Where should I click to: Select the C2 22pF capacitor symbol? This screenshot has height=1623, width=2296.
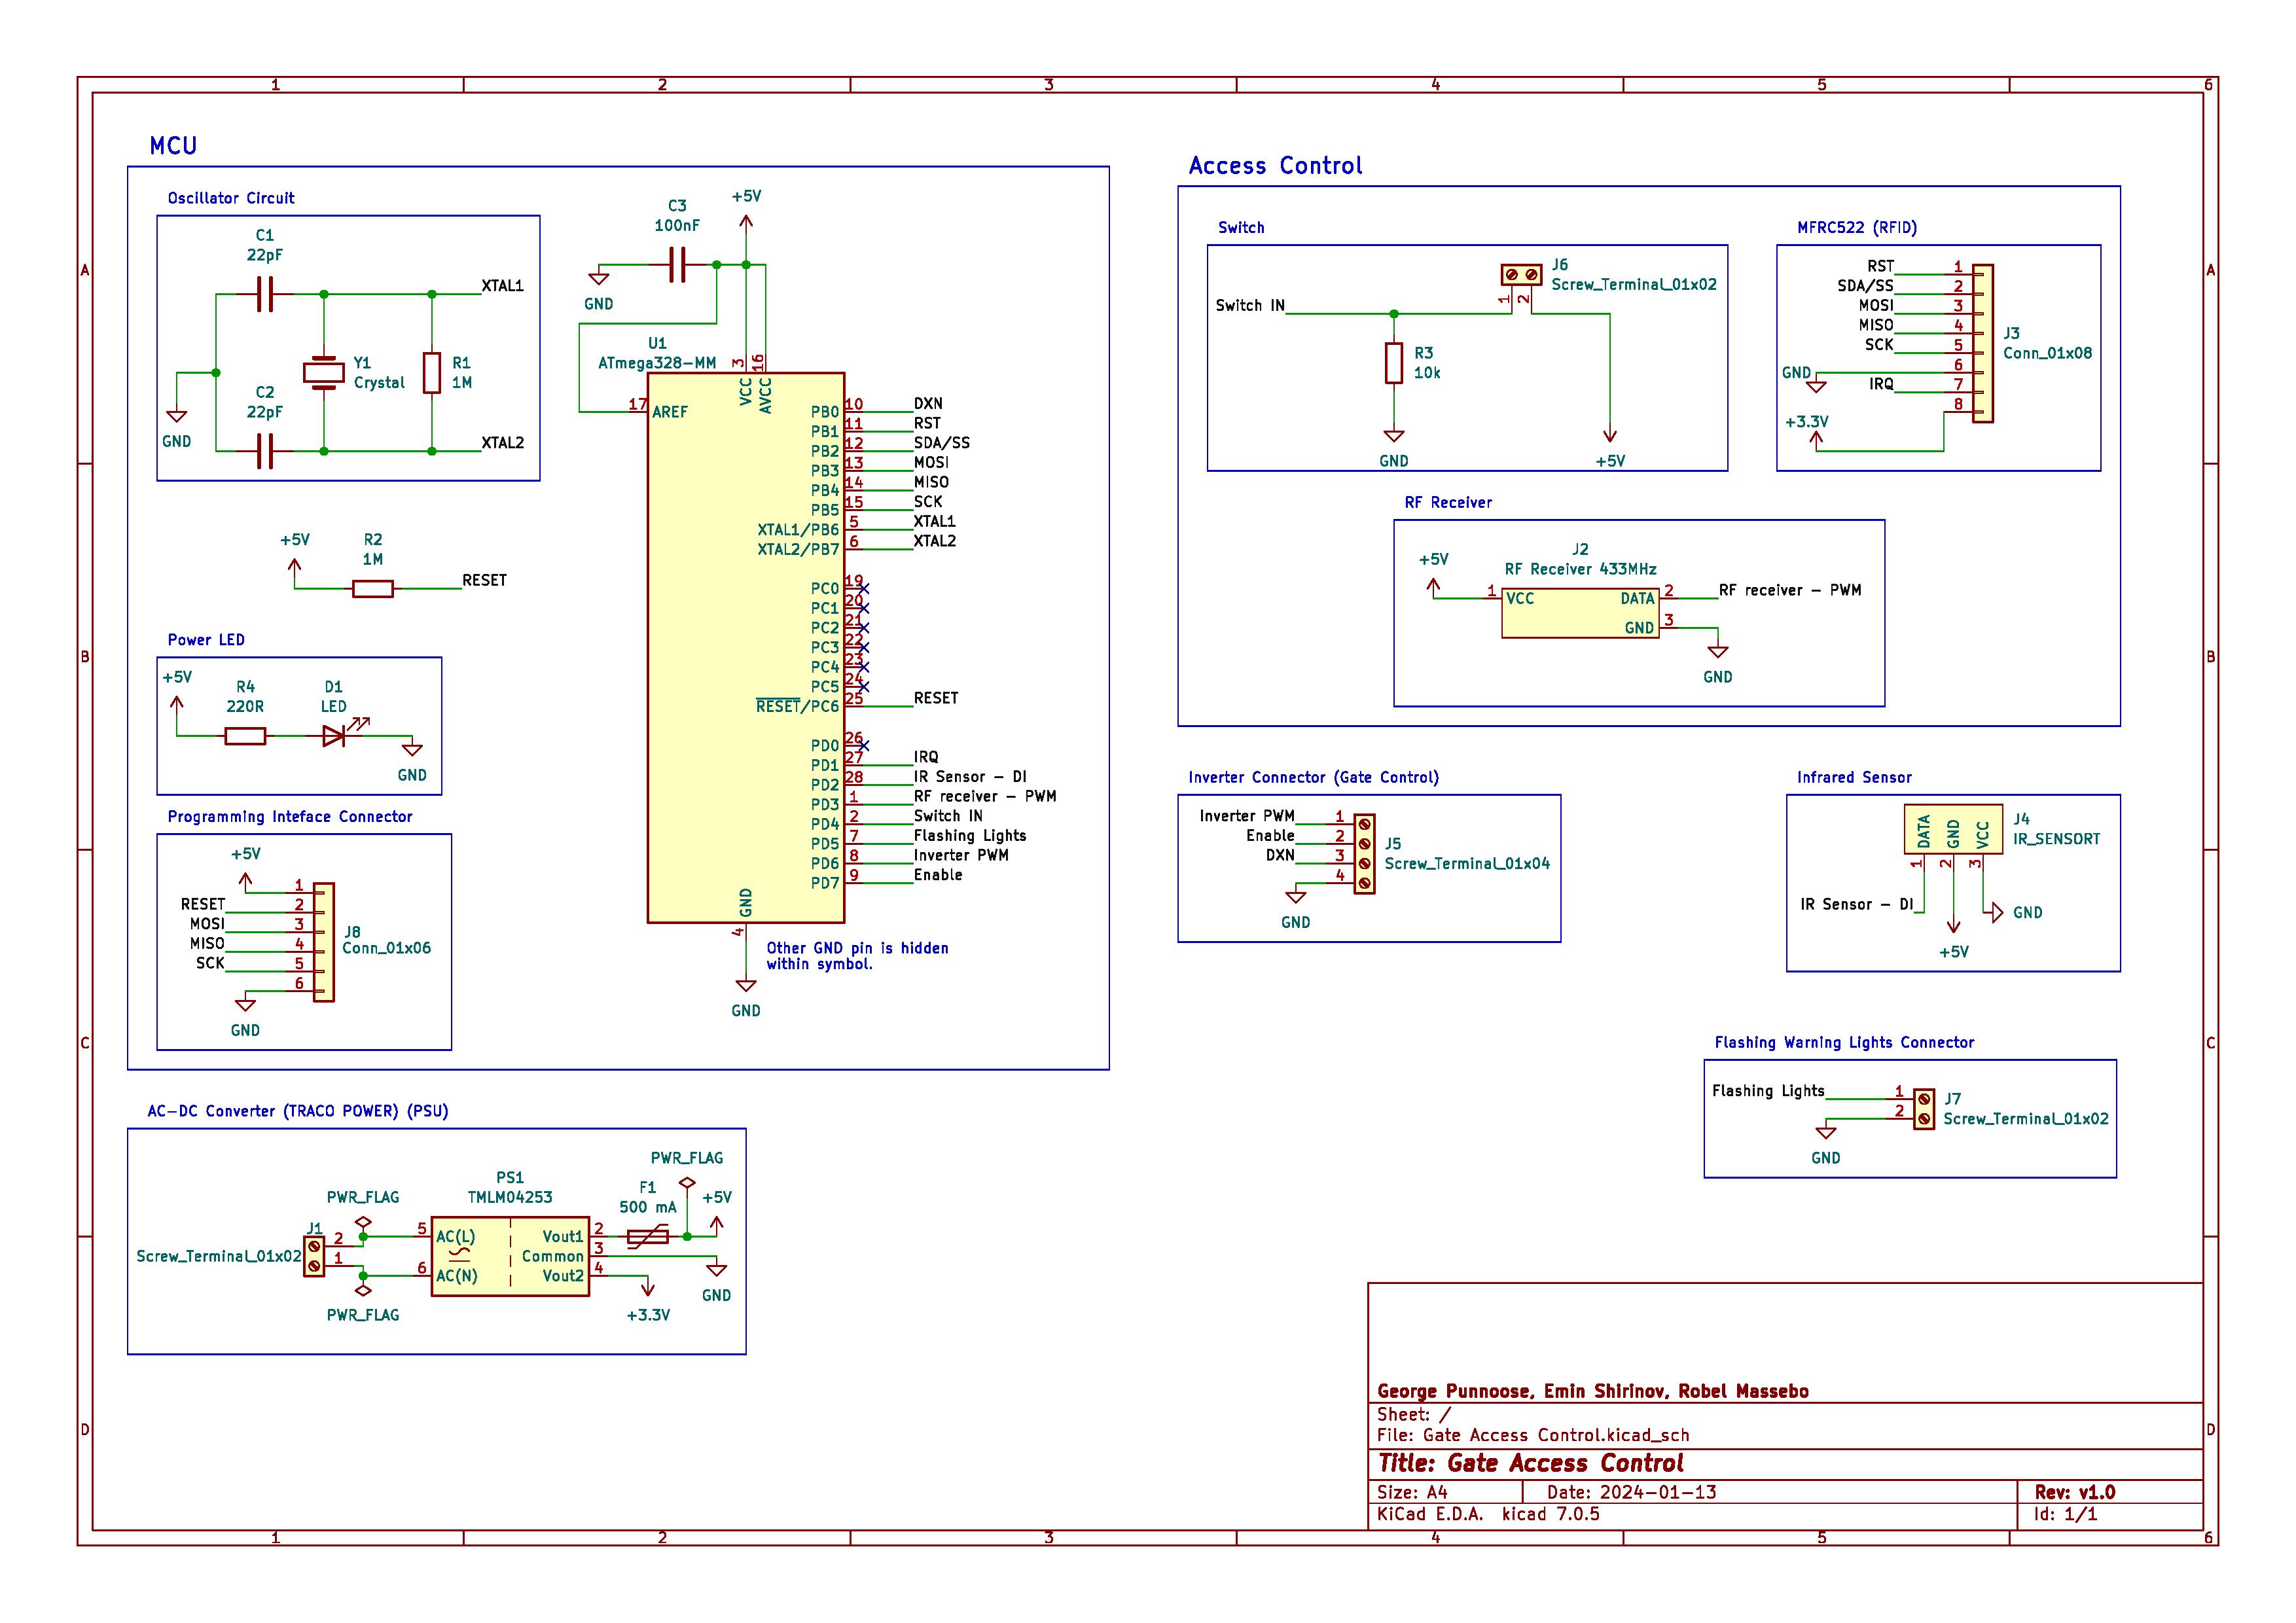(265, 451)
